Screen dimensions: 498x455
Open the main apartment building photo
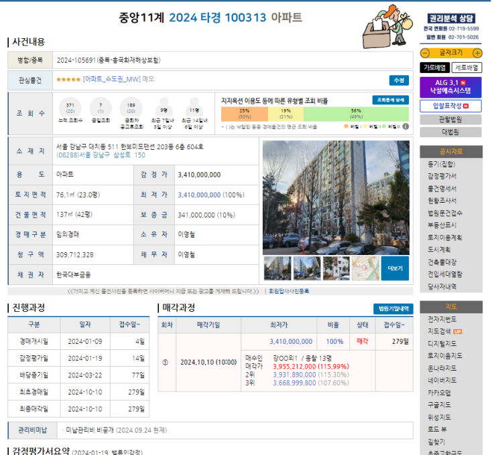(x=336, y=197)
